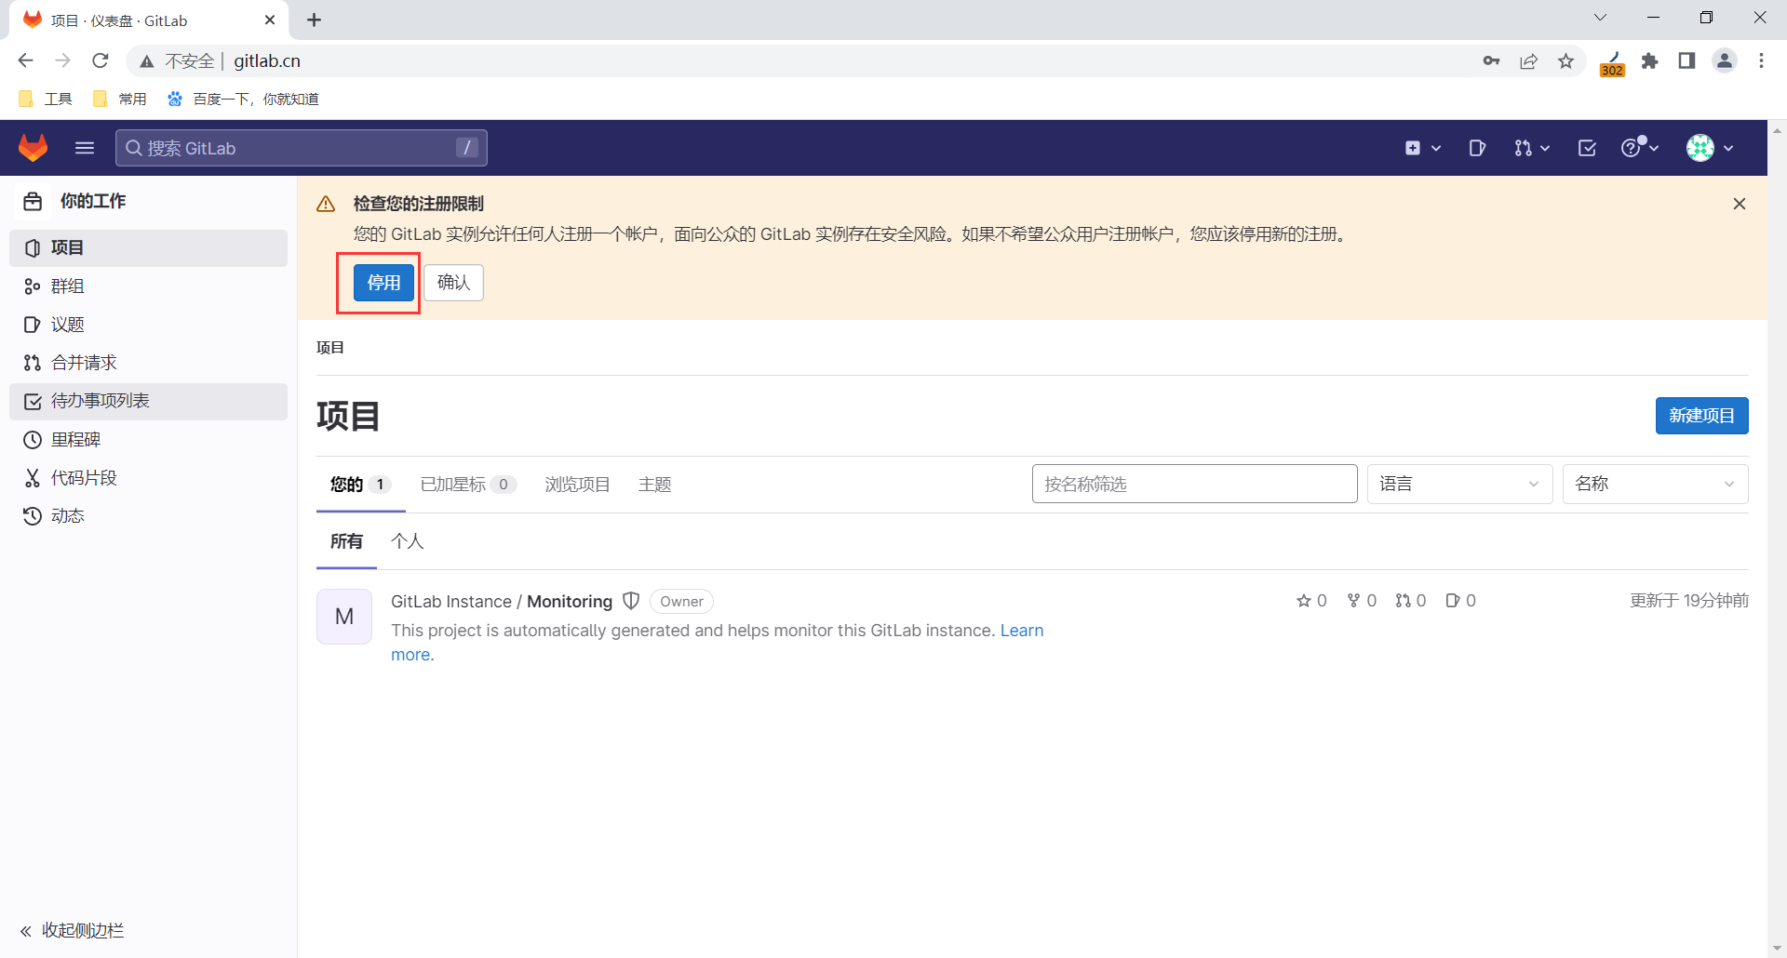Select the 个人 sub-tab
The image size is (1787, 958).
(x=408, y=541)
